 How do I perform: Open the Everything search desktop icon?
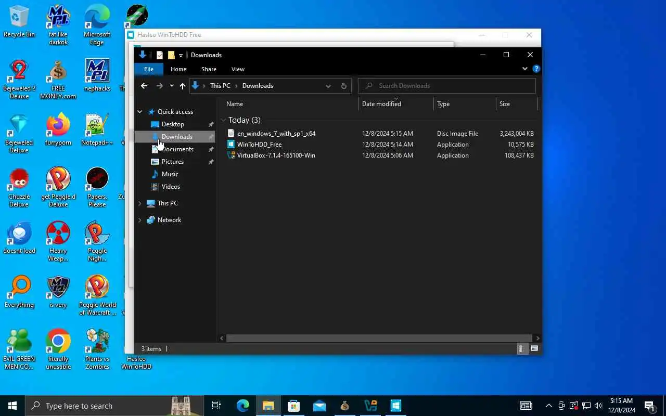(19, 292)
